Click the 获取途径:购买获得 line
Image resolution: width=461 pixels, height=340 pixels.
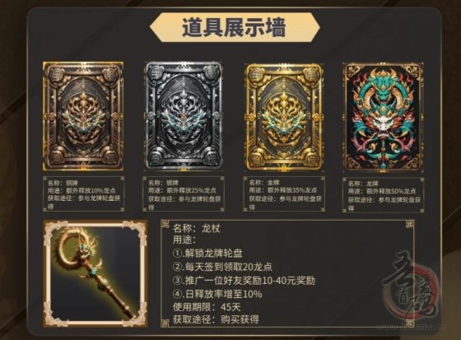[x=216, y=319]
